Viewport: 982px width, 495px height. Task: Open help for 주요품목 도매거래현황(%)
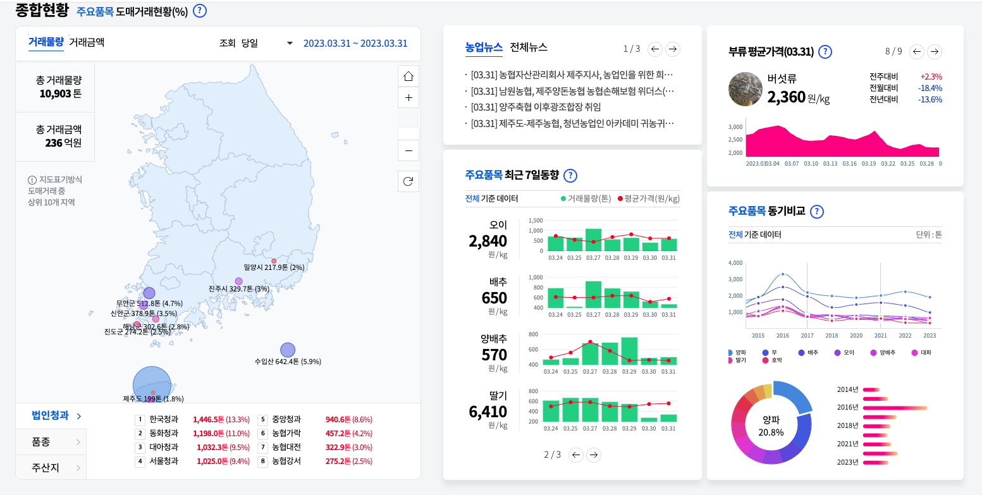(199, 11)
